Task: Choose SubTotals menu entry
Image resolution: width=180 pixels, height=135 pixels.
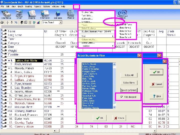Action: coord(96,19)
